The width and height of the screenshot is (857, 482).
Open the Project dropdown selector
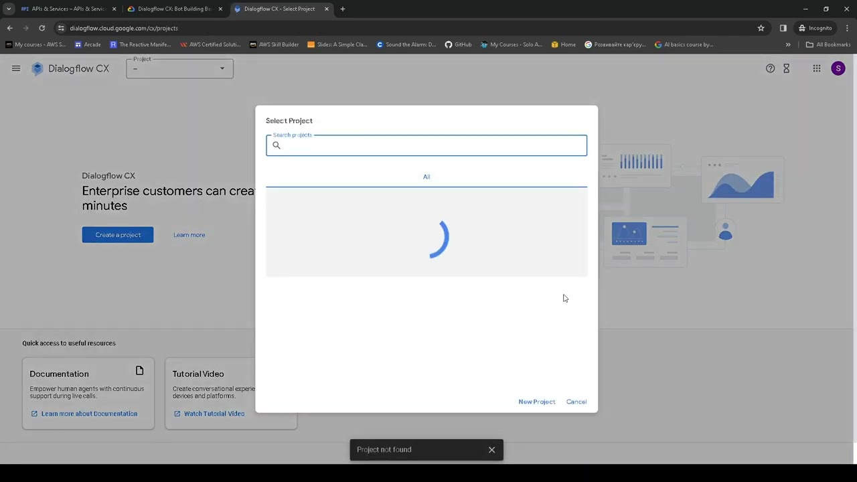(179, 68)
